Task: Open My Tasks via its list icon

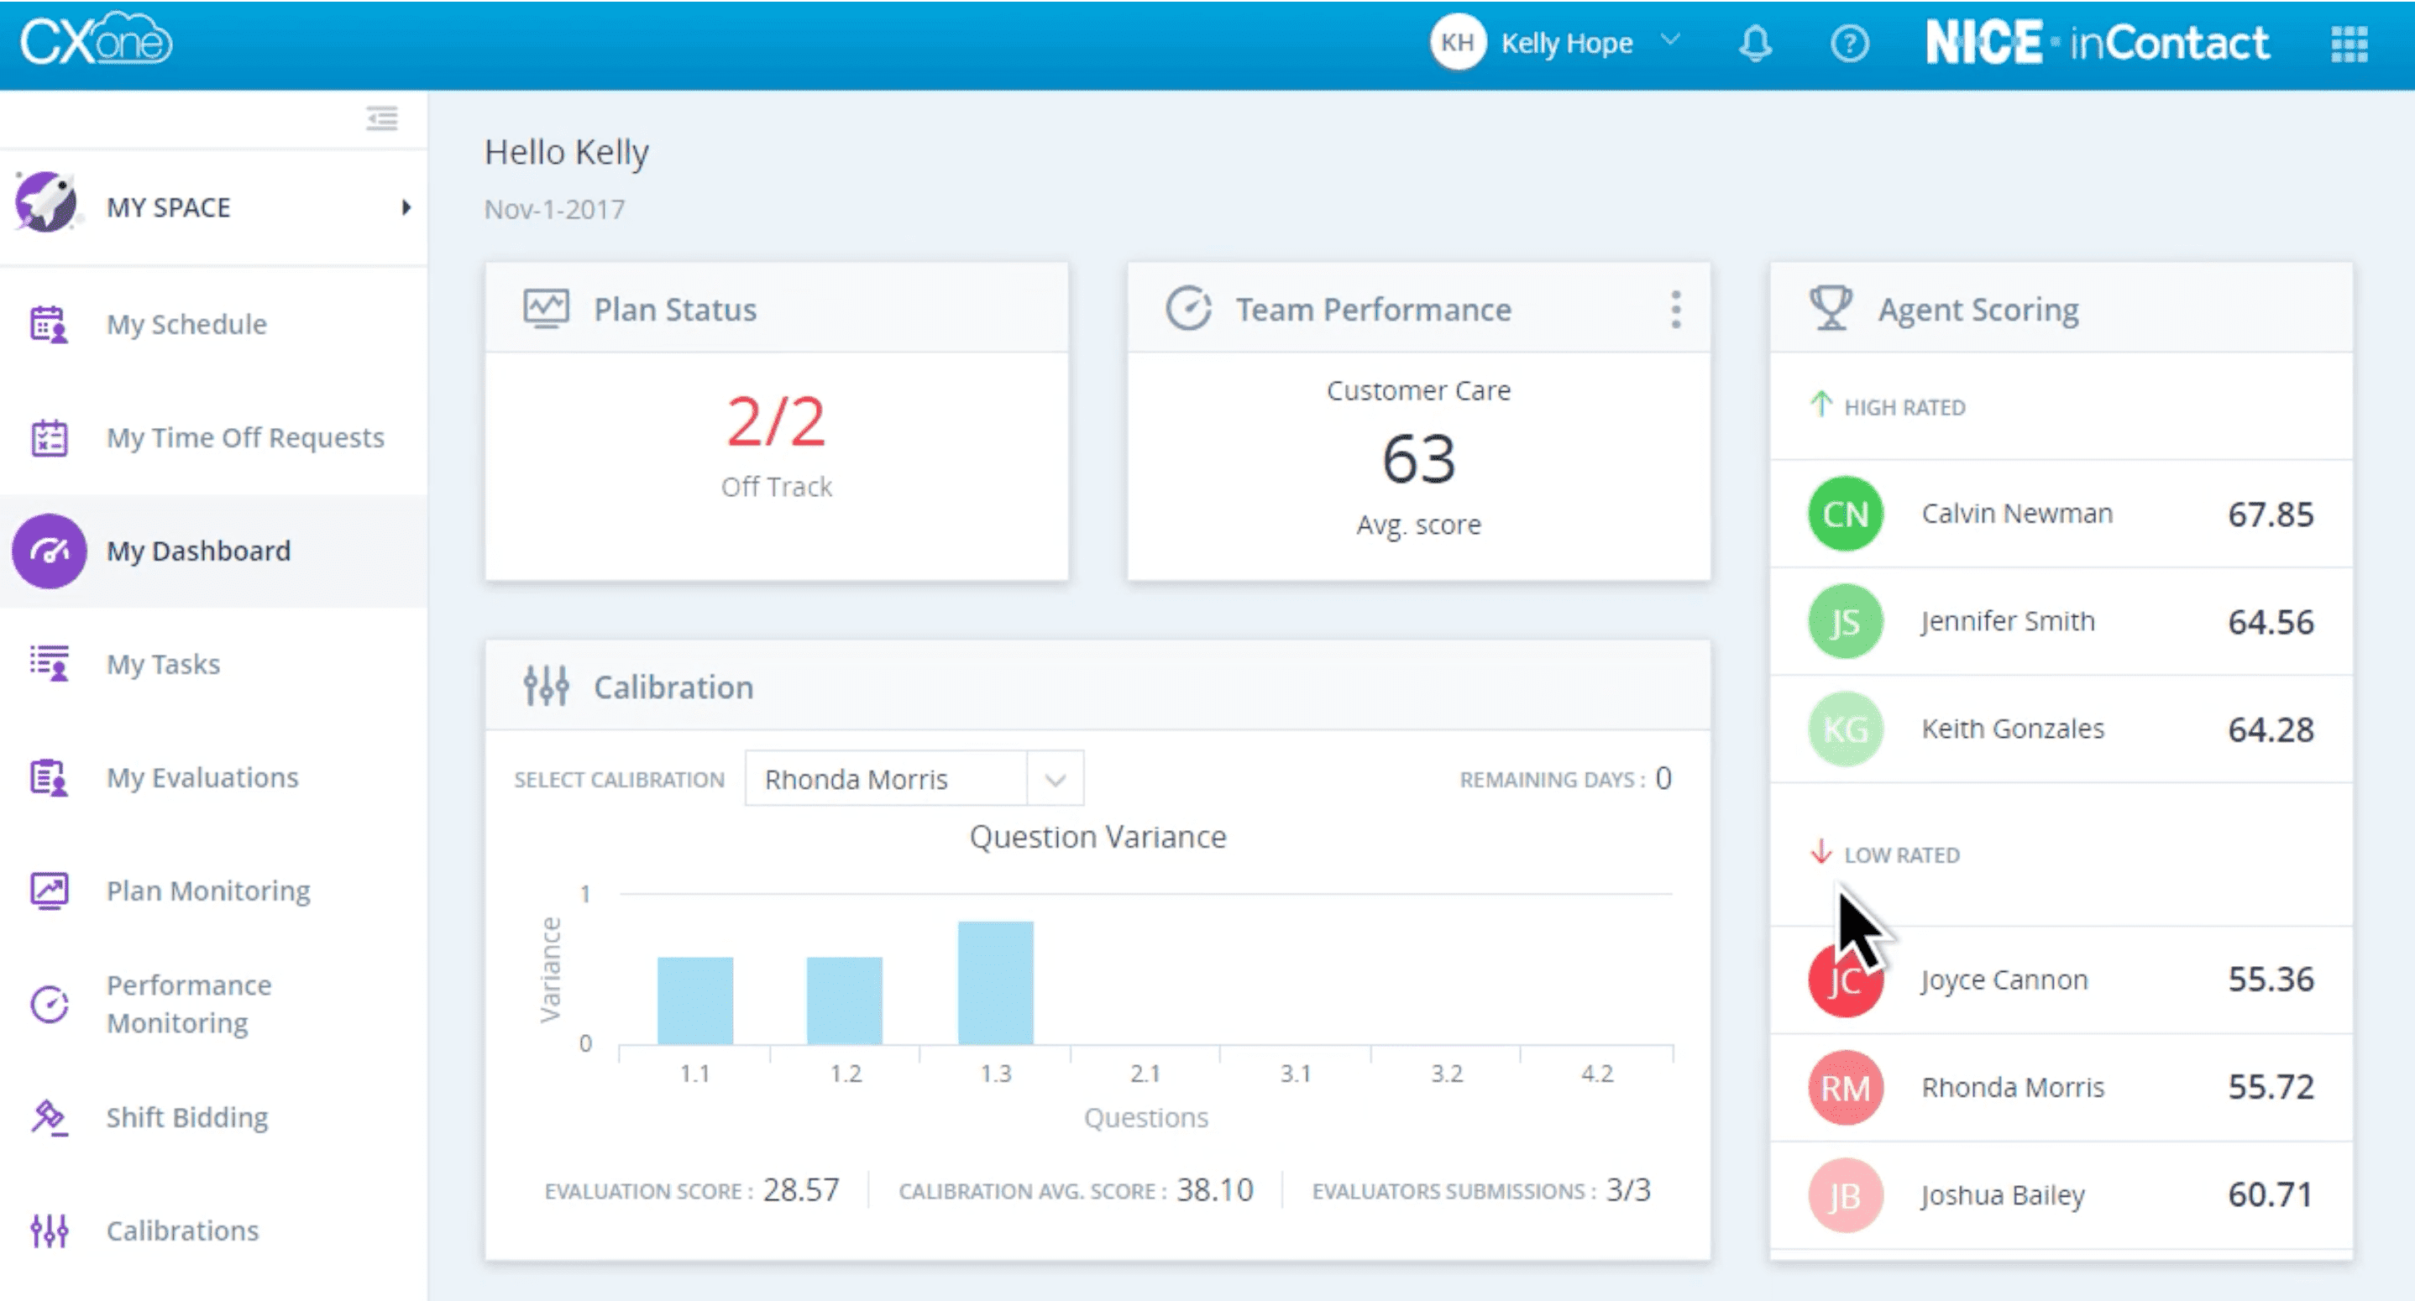Action: click(49, 664)
